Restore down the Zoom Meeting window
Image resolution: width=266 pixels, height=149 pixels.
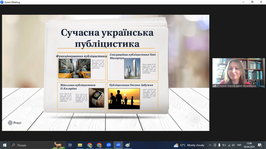(x=252, y=2)
